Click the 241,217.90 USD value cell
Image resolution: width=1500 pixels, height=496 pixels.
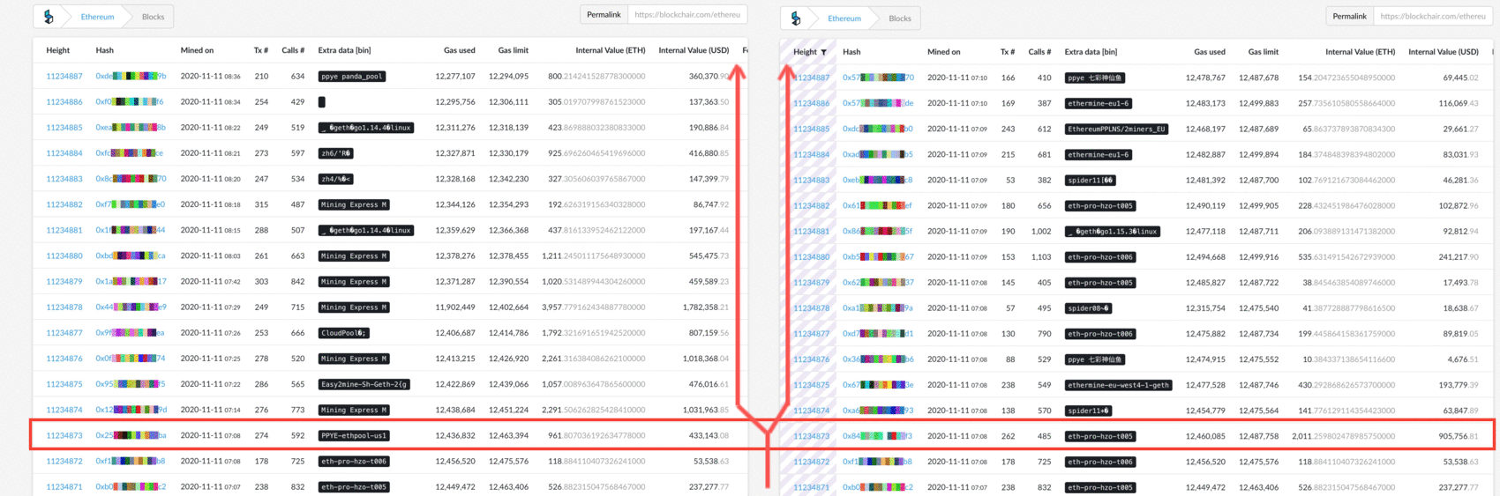click(1459, 257)
